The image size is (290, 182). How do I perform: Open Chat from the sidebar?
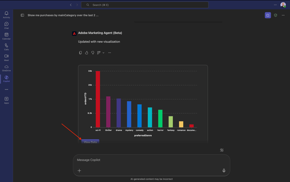[x=7, y=26]
